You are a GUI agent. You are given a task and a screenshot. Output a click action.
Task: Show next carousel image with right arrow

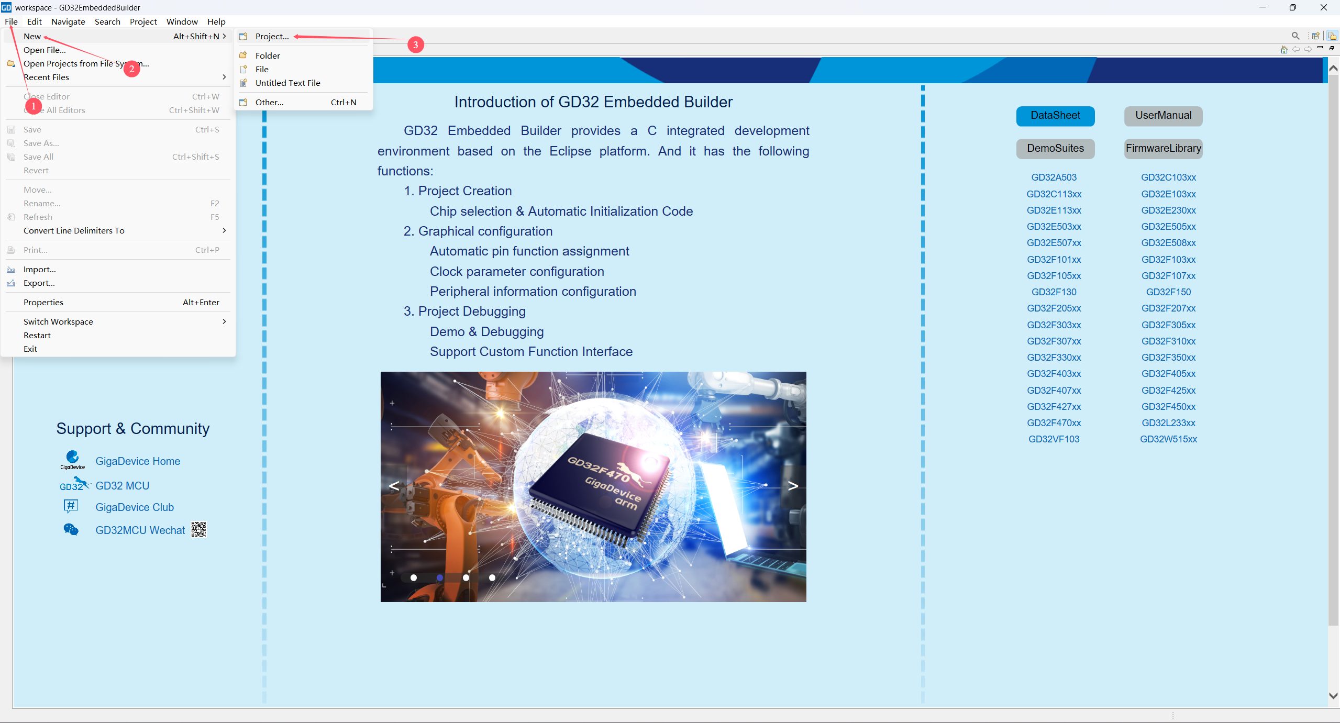coord(793,486)
